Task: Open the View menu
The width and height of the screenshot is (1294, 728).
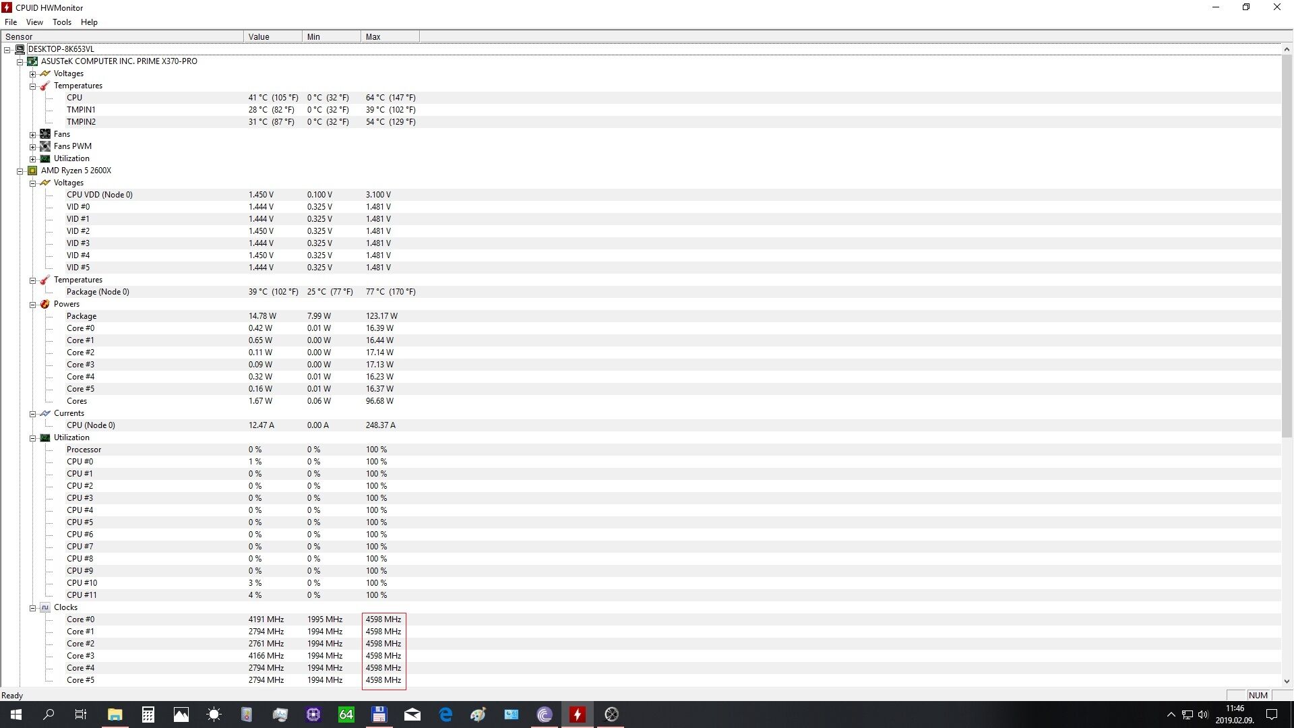Action: (x=34, y=22)
